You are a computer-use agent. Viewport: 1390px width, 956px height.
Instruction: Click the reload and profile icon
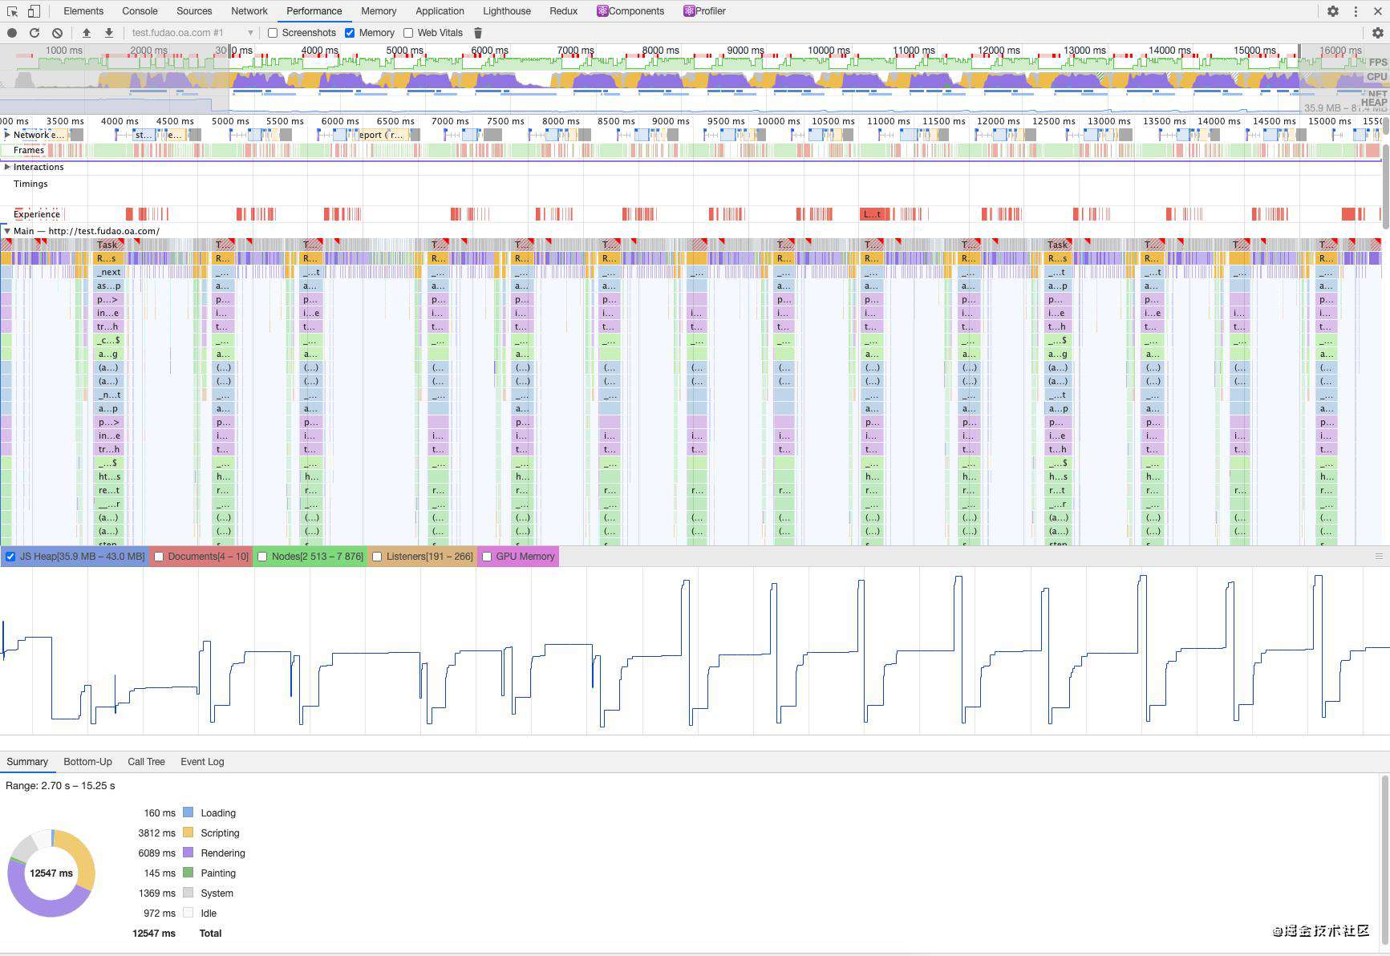point(34,33)
